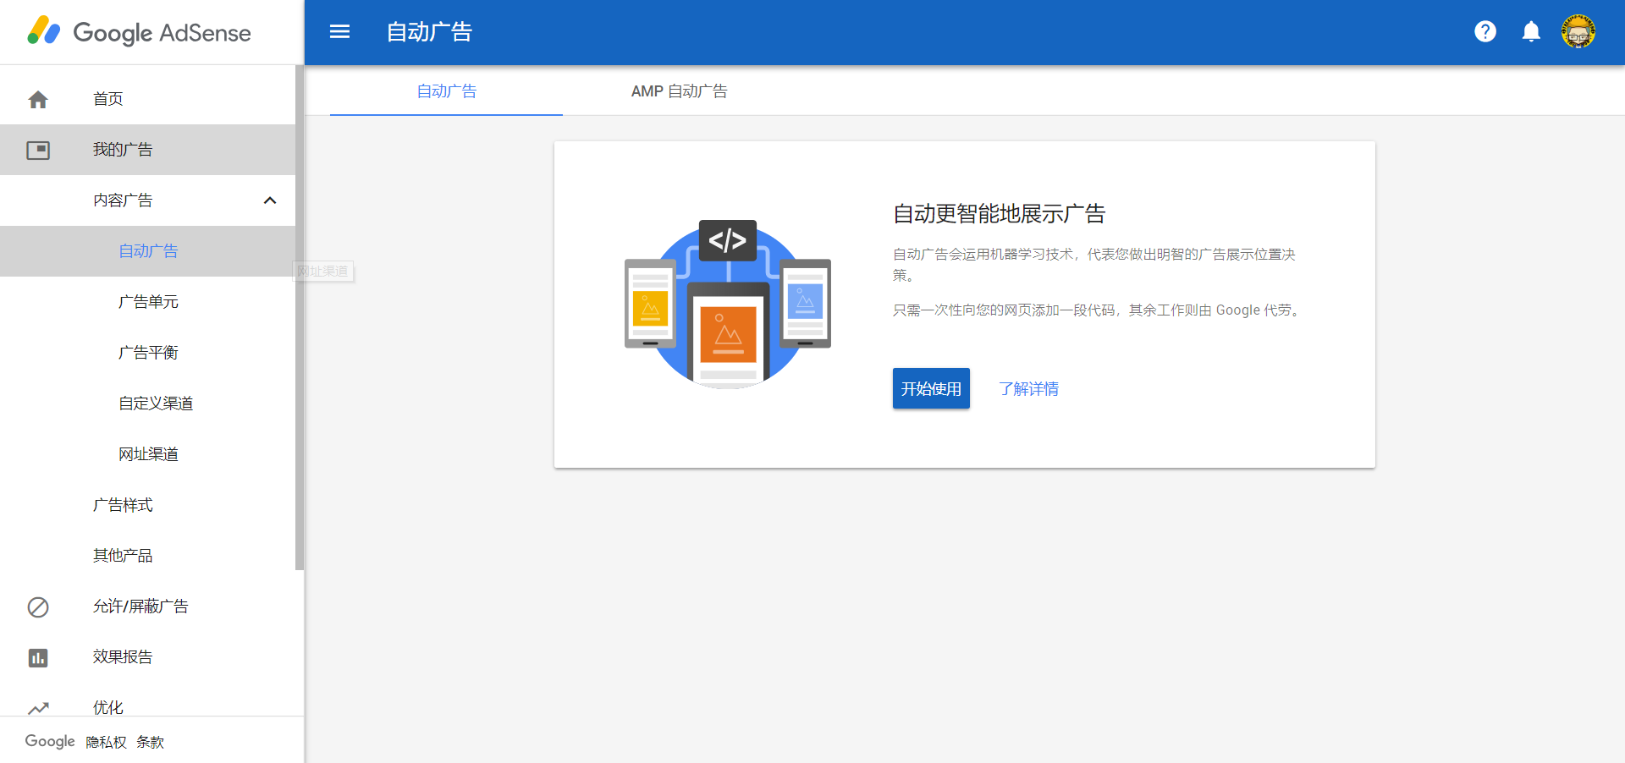
Task: Select 自定义渠道 in the sidebar
Action: tap(156, 403)
